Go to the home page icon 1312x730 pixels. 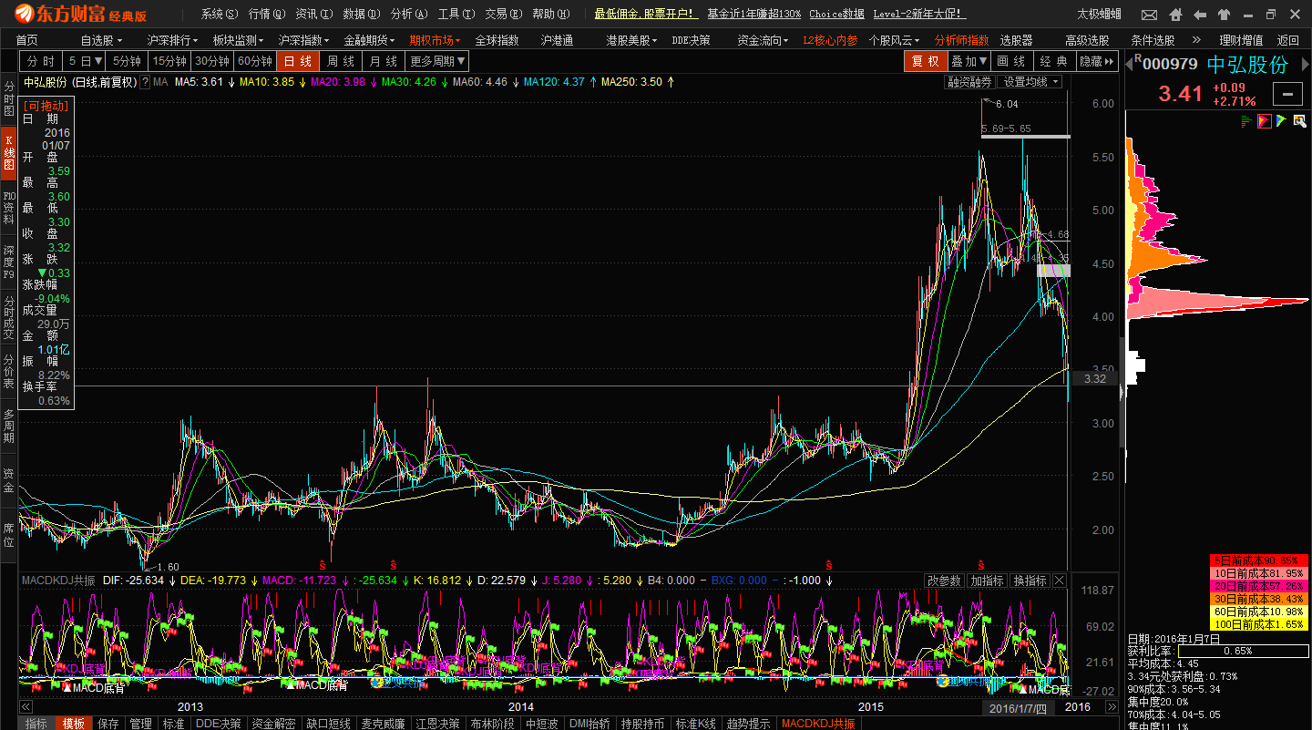tap(1174, 15)
